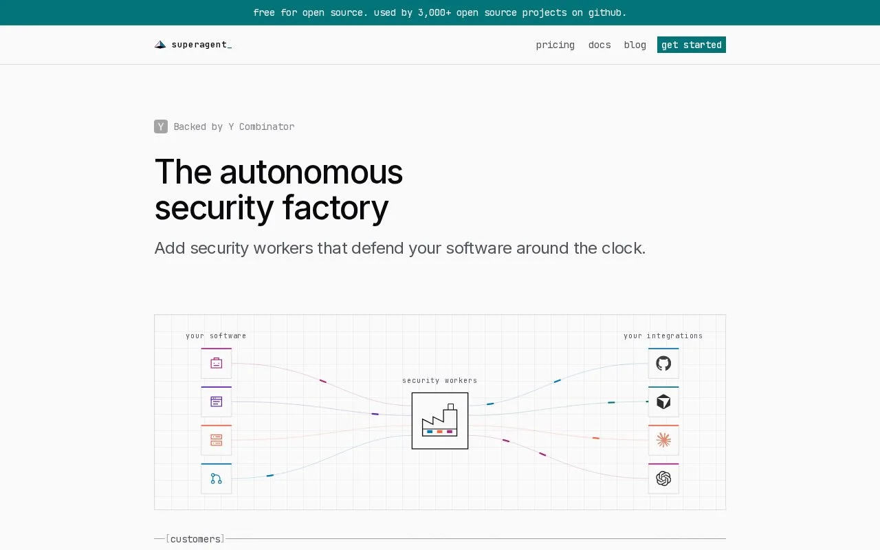Open the GitHub integration icon
The height and width of the screenshot is (550, 880).
coord(663,363)
